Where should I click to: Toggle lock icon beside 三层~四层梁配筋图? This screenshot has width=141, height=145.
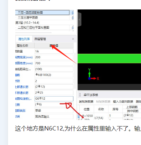point(73,12)
